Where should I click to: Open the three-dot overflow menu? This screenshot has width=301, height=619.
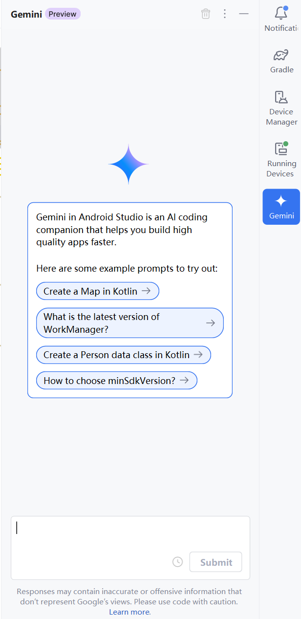click(x=224, y=14)
